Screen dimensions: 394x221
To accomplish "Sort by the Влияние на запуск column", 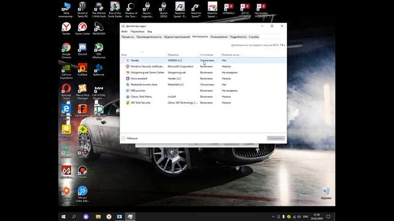I will point(231,55).
